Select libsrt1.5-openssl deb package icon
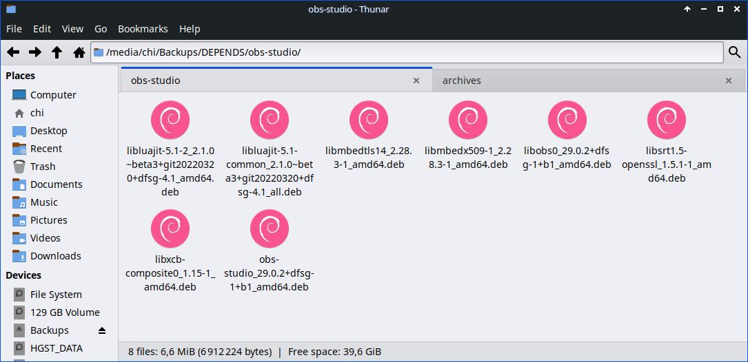This screenshot has height=362, width=748. (667, 120)
